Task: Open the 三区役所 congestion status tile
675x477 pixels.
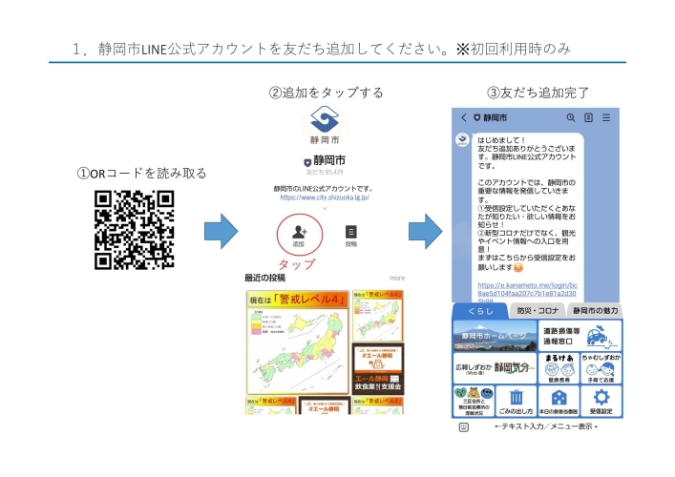Action: pos(474,401)
